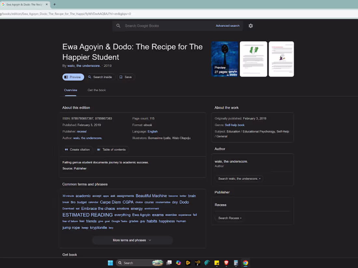This screenshot has height=268, width=358.
Task: Select the search magnifier in Google Books bar
Action: click(x=118, y=26)
